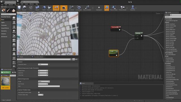The image size is (181, 102).
Task: Open the Hide Unrelated options dropdown arrow
Action: tap(93, 8)
